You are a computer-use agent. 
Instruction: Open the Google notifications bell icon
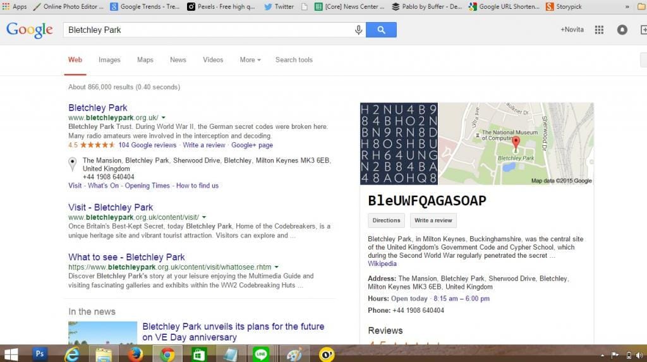(x=622, y=30)
